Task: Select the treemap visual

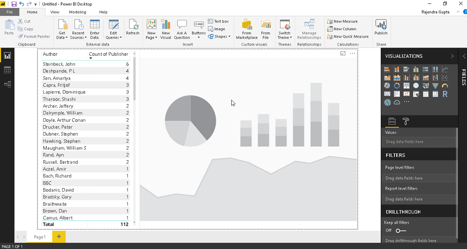Action: pos(406,86)
